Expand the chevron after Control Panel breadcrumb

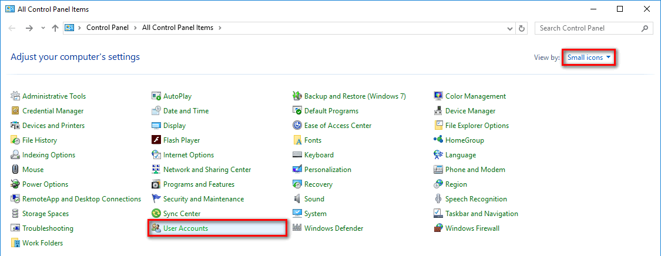tap(135, 28)
